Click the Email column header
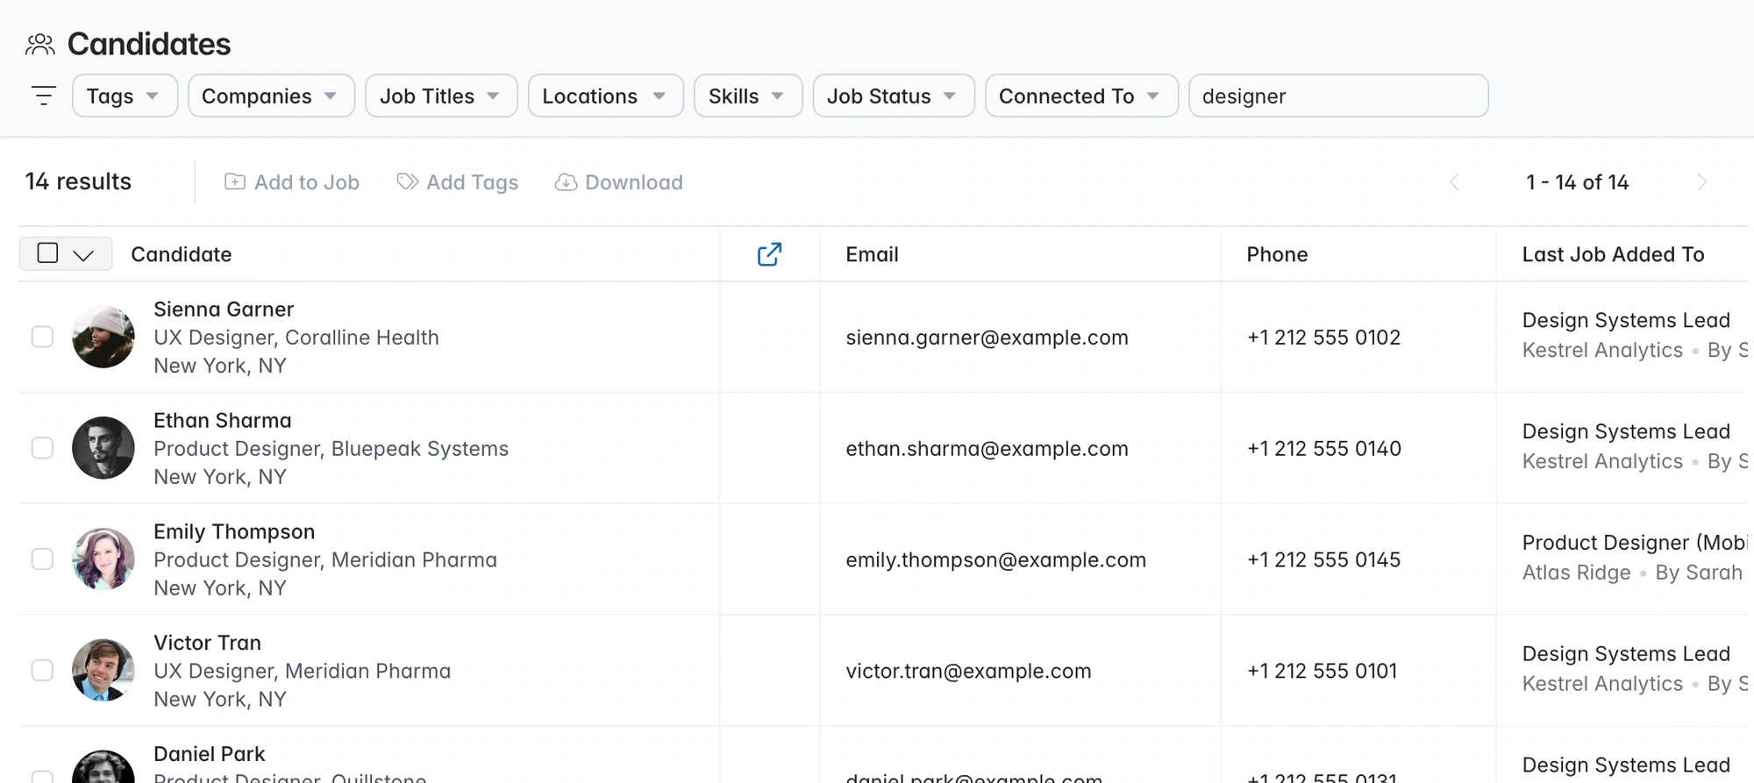The height and width of the screenshot is (783, 1754). click(872, 254)
